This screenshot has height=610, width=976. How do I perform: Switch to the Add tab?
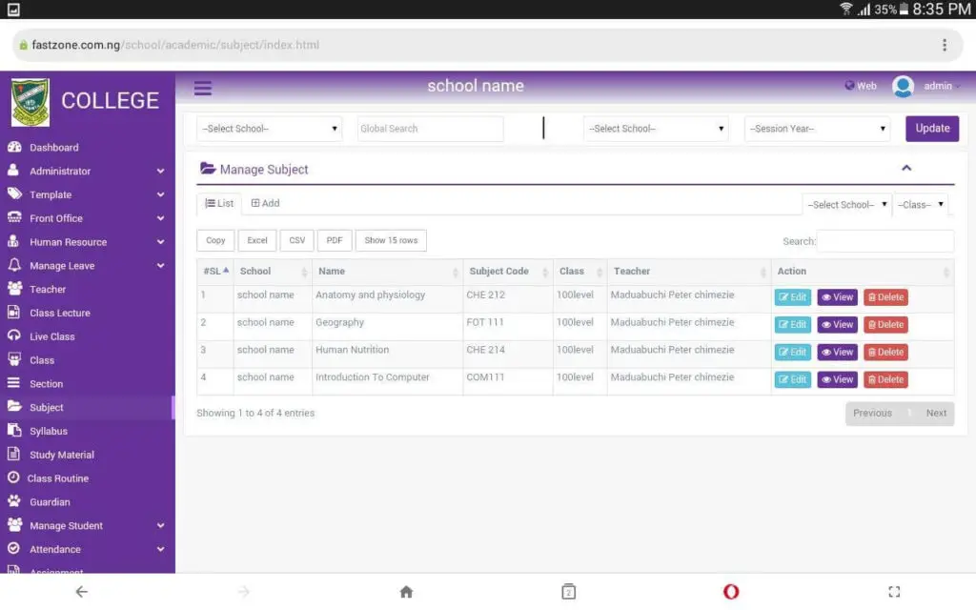(x=264, y=203)
